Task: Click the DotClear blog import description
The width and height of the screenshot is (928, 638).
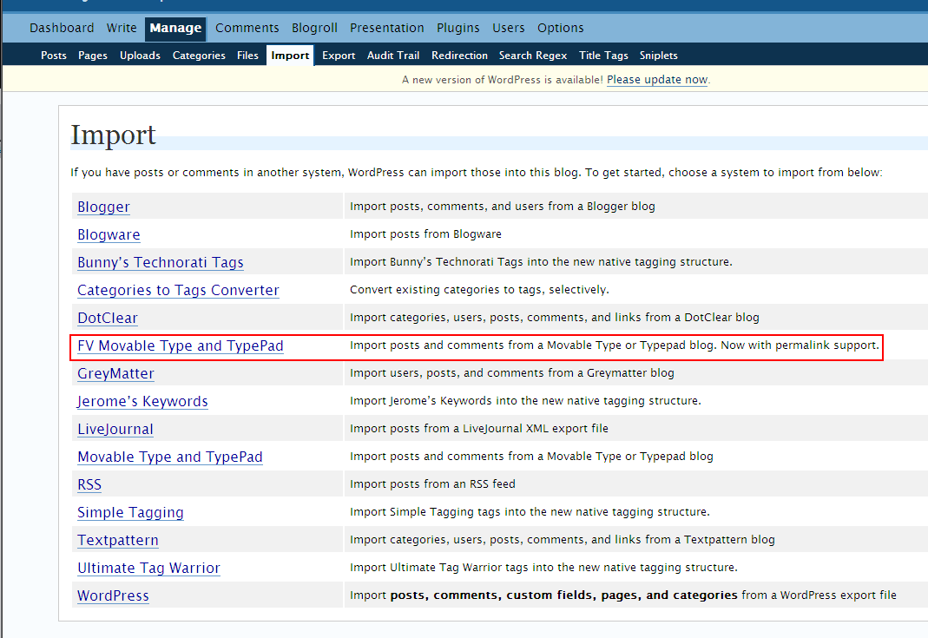Action: [x=555, y=317]
